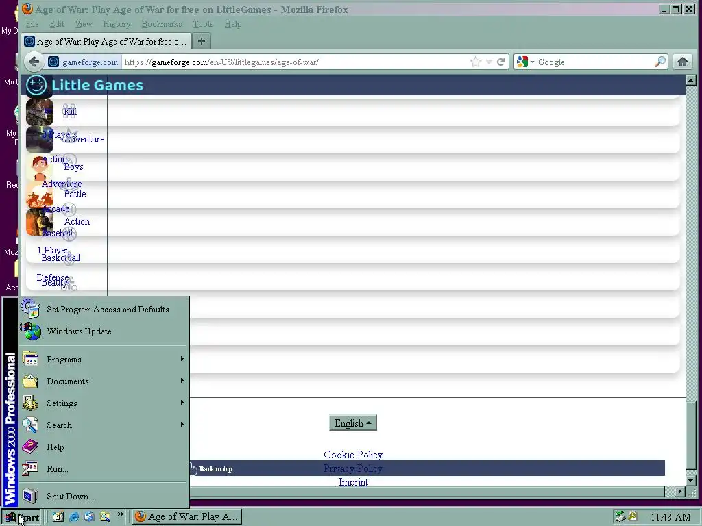Open the Basketball category link
This screenshot has width=702, height=526.
[61, 258]
